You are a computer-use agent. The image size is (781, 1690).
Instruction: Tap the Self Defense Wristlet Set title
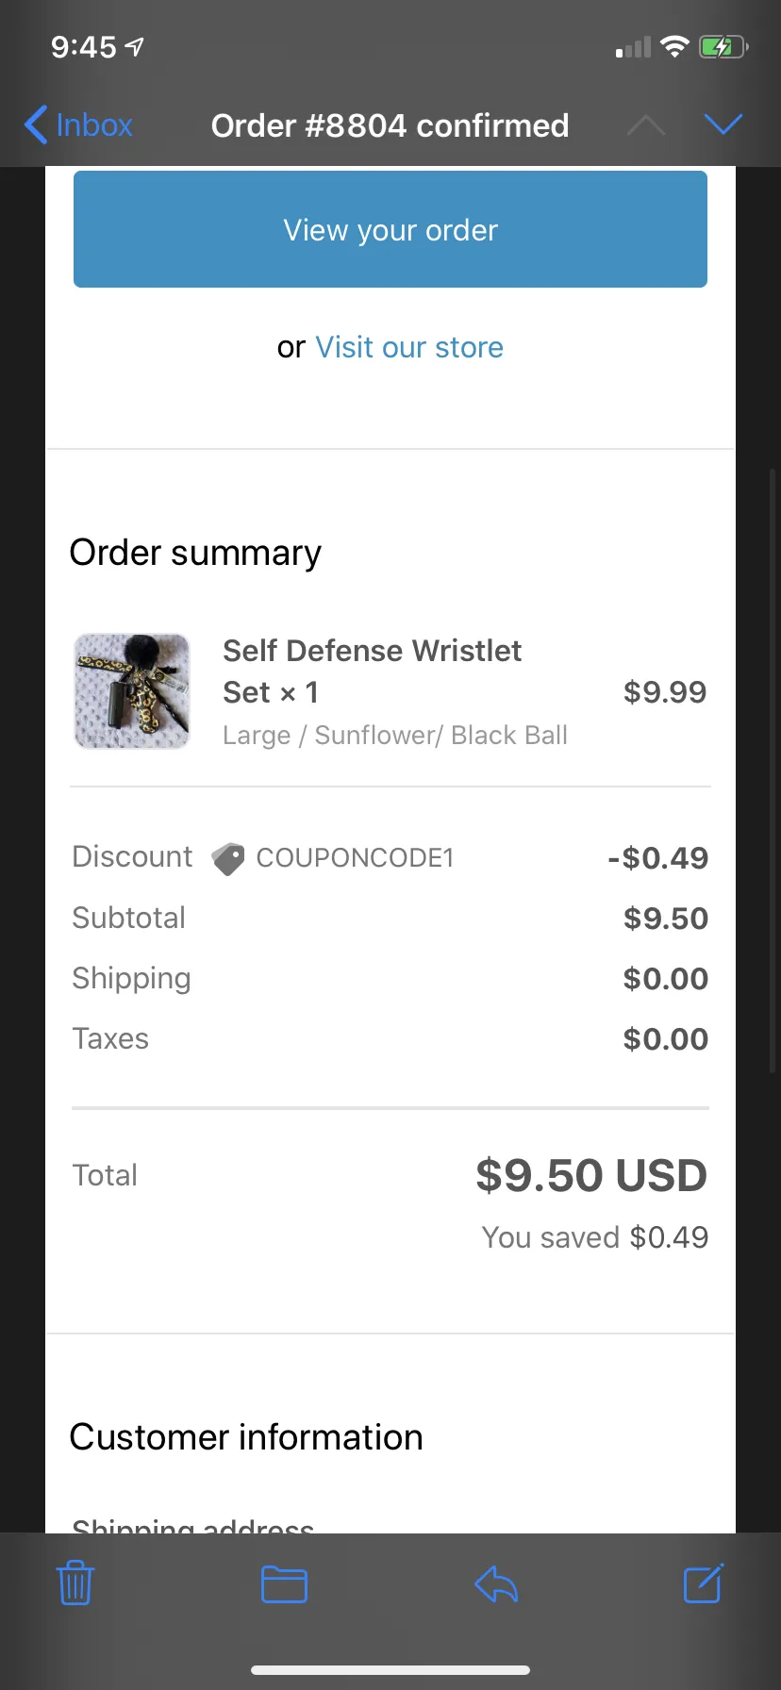click(372, 671)
